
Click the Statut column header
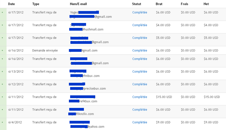137,4
